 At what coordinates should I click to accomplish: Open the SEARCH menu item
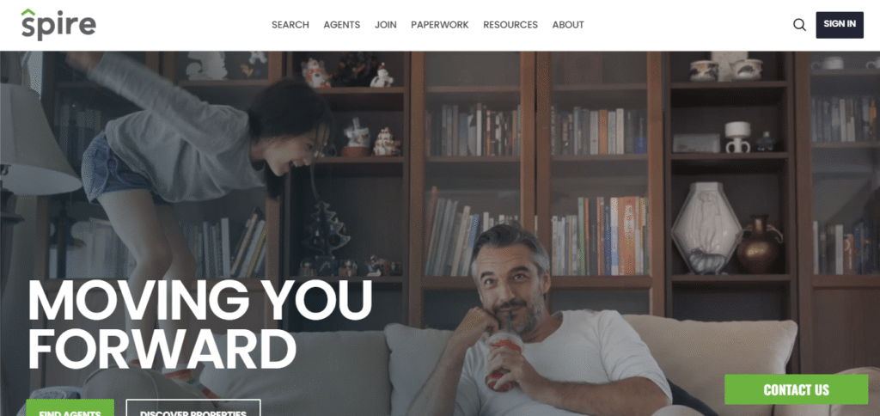click(290, 25)
